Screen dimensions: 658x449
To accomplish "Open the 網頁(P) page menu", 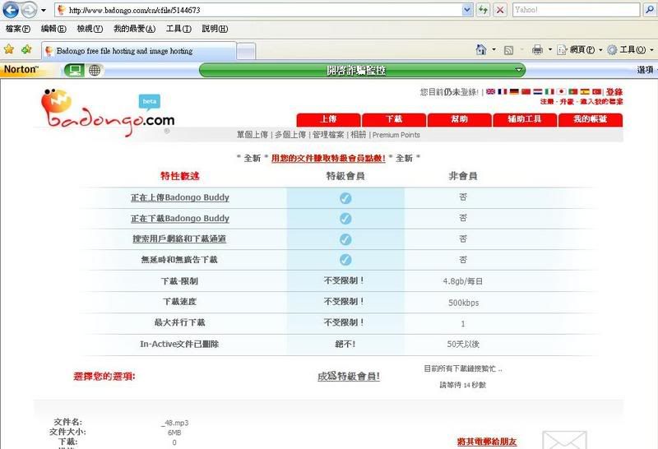I will pos(580,50).
